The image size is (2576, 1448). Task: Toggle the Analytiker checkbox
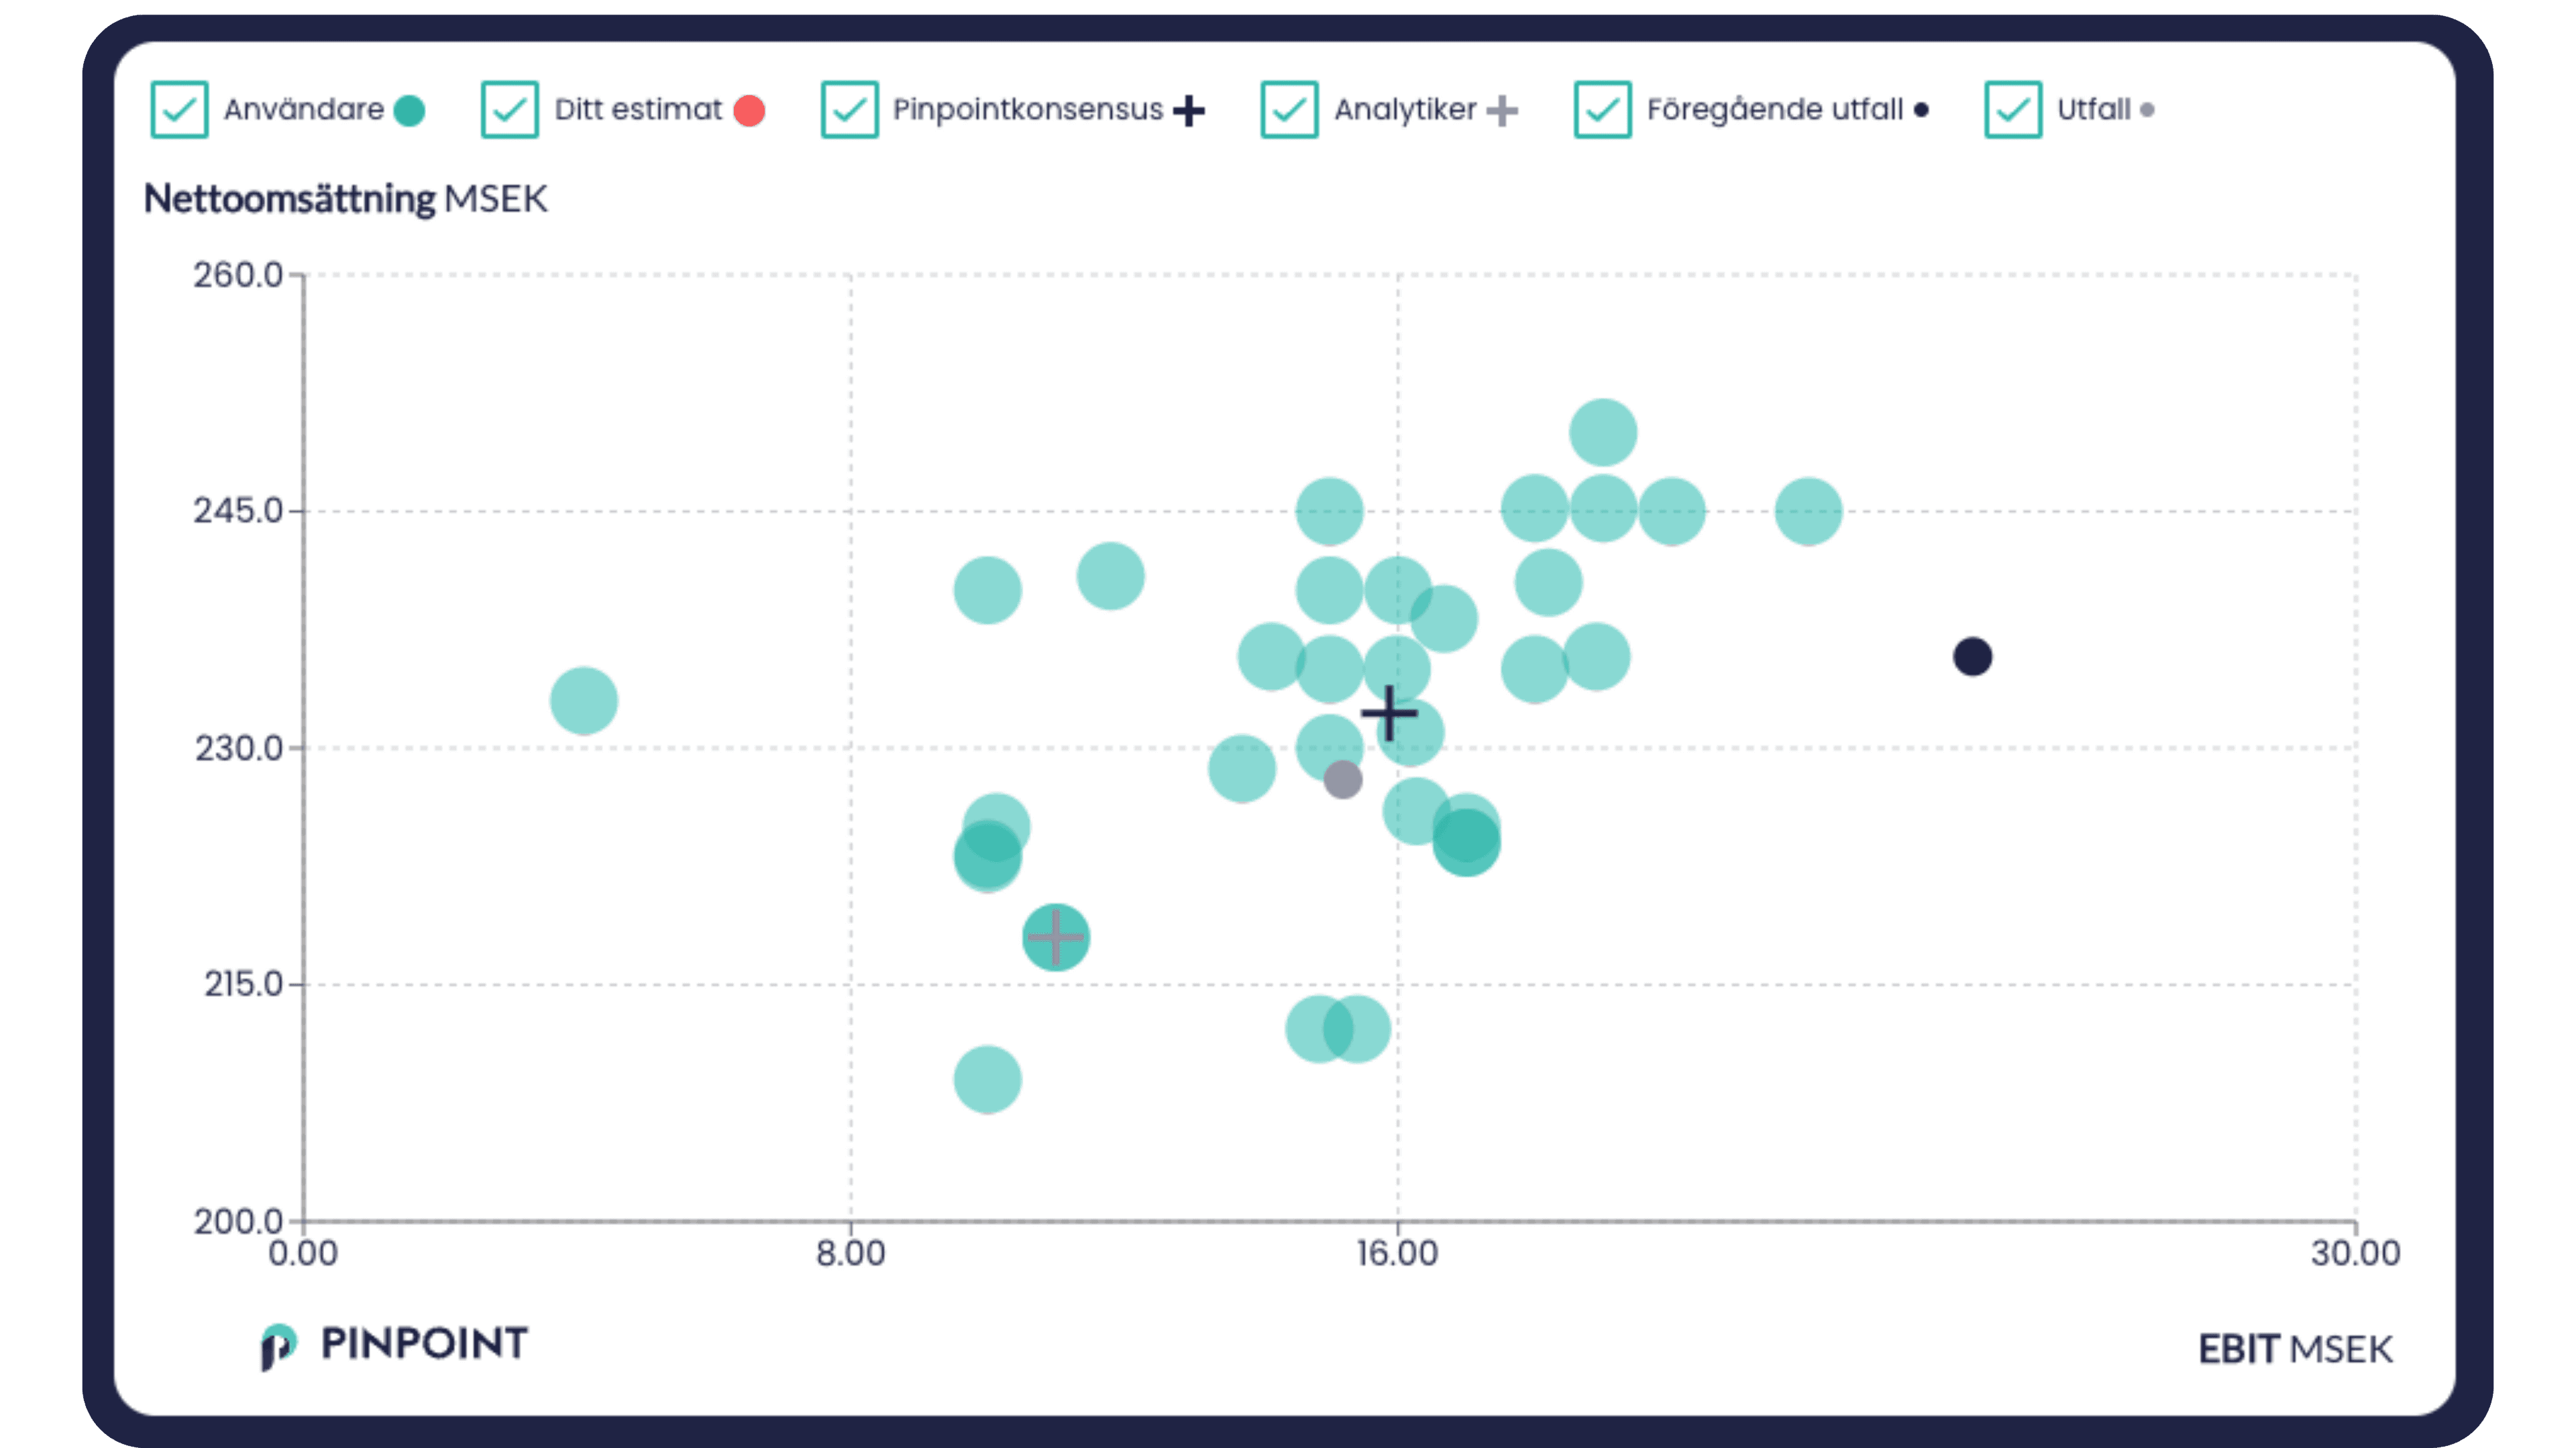[x=1289, y=109]
